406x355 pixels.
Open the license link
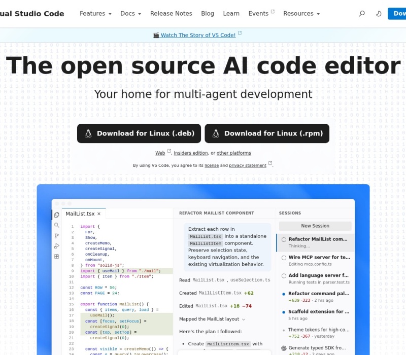[212, 165]
